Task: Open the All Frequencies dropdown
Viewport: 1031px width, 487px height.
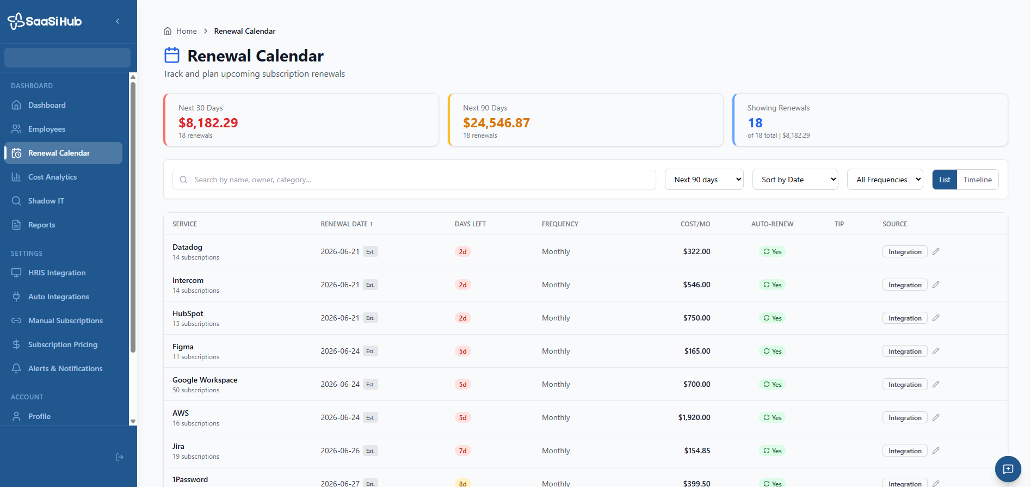Action: click(x=885, y=180)
